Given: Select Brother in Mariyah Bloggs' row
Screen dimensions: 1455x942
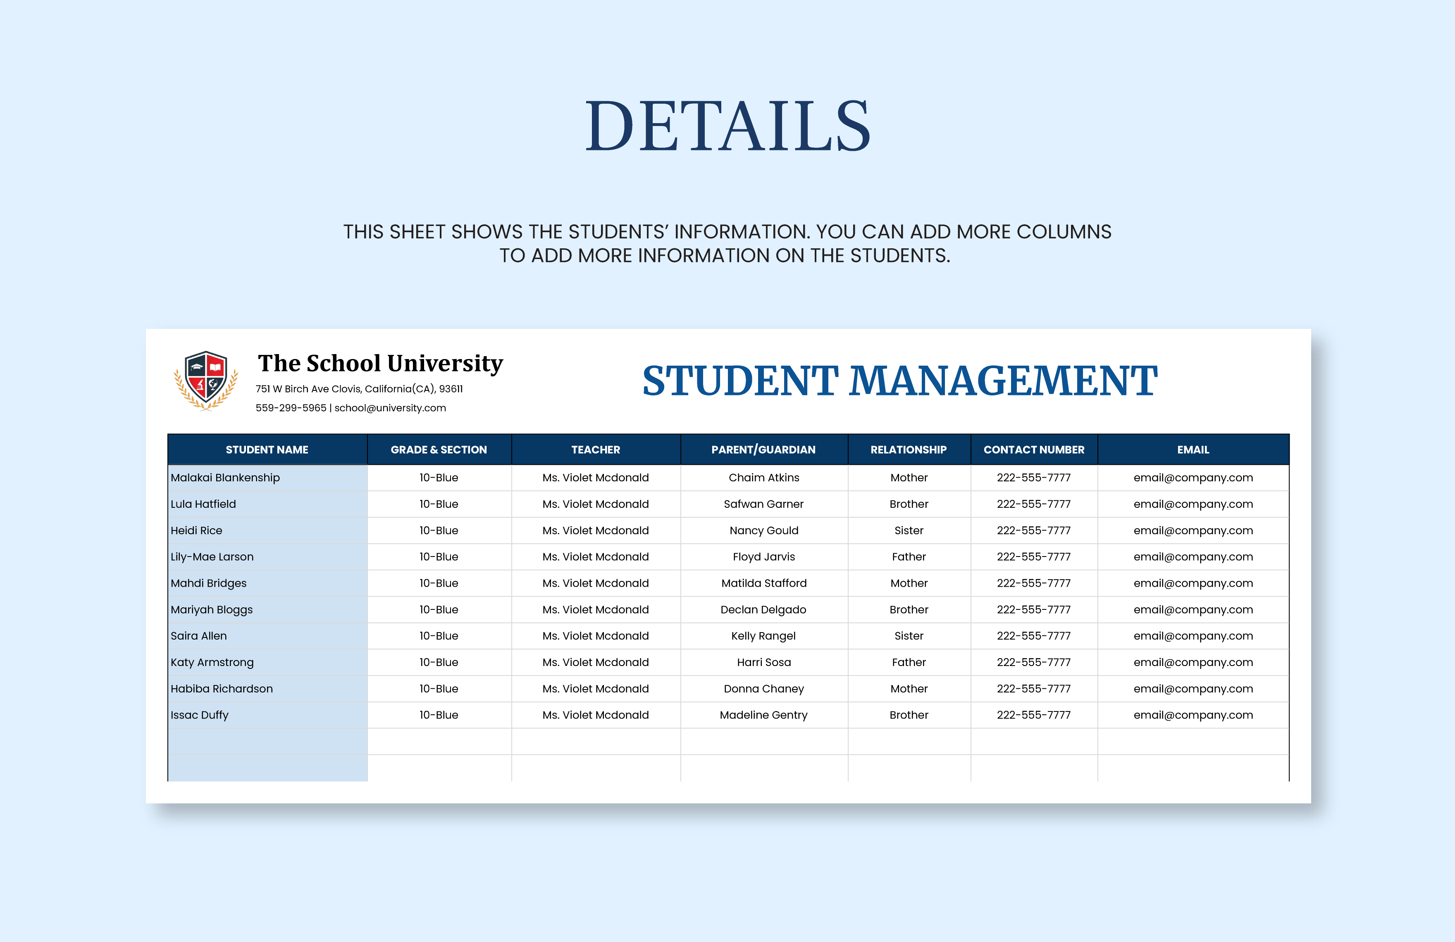Looking at the screenshot, I should 909,609.
